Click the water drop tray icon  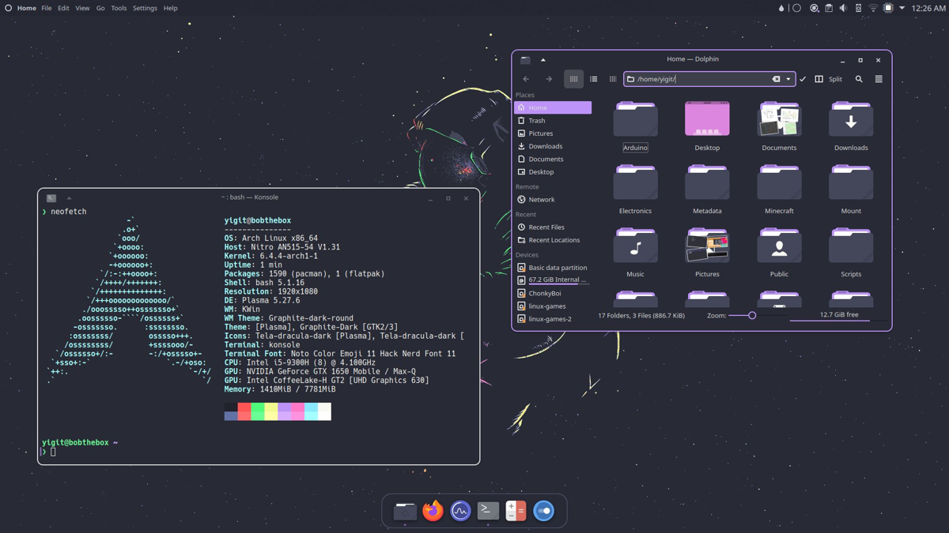pos(781,8)
